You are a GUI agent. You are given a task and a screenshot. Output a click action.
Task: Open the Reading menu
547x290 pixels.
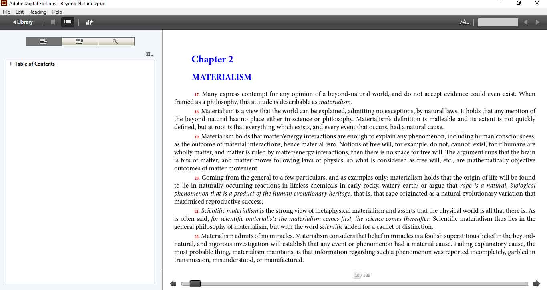(x=38, y=12)
